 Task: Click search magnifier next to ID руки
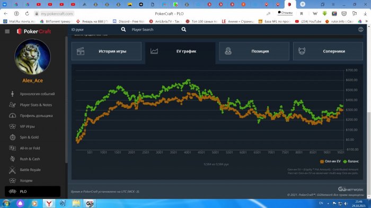123,30
